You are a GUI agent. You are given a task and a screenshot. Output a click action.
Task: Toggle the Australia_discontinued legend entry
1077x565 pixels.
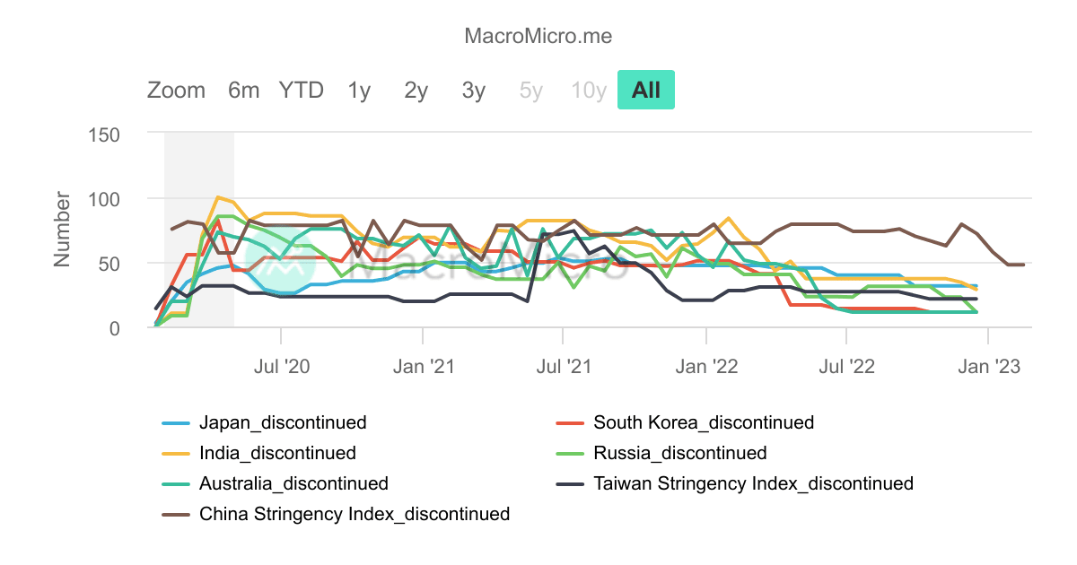[293, 483]
